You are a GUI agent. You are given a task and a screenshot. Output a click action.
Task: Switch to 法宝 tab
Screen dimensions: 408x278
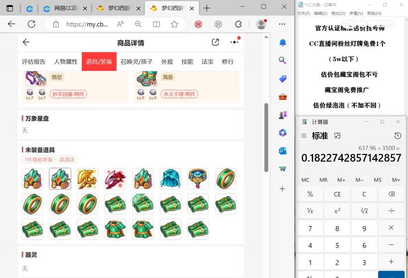pos(207,62)
